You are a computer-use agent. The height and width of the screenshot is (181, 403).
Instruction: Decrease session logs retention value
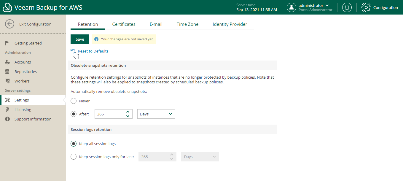(x=172, y=159)
